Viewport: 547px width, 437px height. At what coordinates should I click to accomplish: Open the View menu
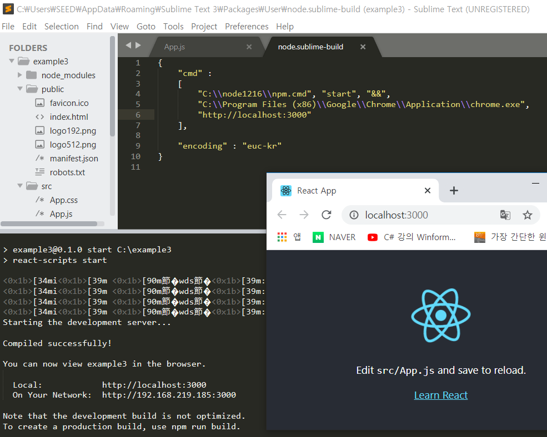(119, 27)
